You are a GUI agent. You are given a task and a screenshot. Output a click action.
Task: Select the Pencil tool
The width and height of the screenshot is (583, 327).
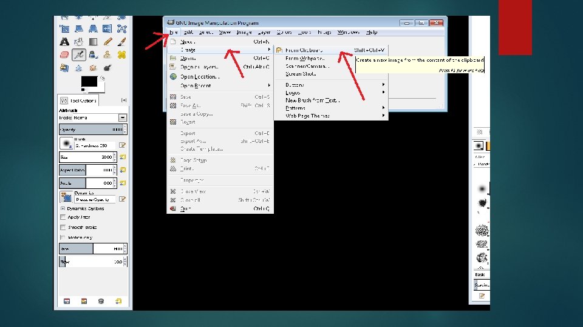[107, 42]
